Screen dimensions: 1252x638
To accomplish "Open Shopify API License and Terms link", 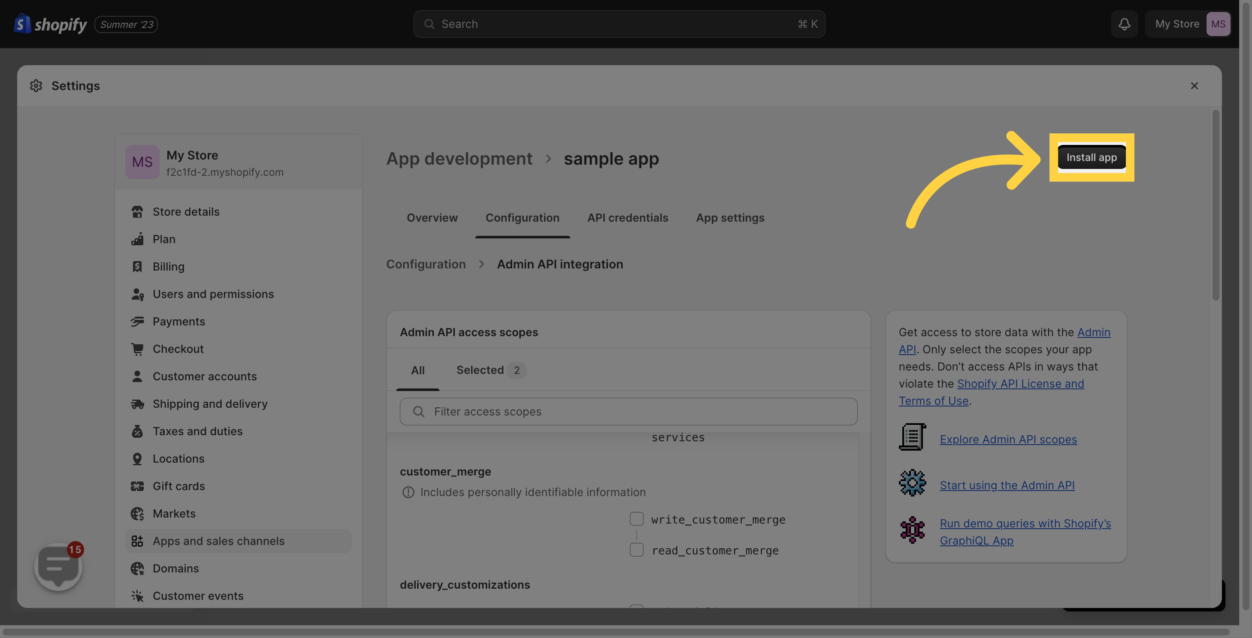I will click(x=1020, y=384).
